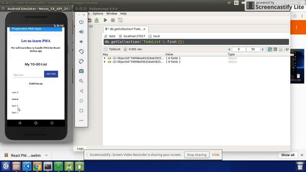Click the skip value field showing 0
This screenshot has height=172, width=306.
[239, 49]
